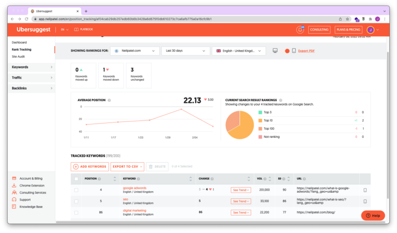397x233 pixels.
Task: Go forward using browser forward arrow
Action: click(x=20, y=19)
